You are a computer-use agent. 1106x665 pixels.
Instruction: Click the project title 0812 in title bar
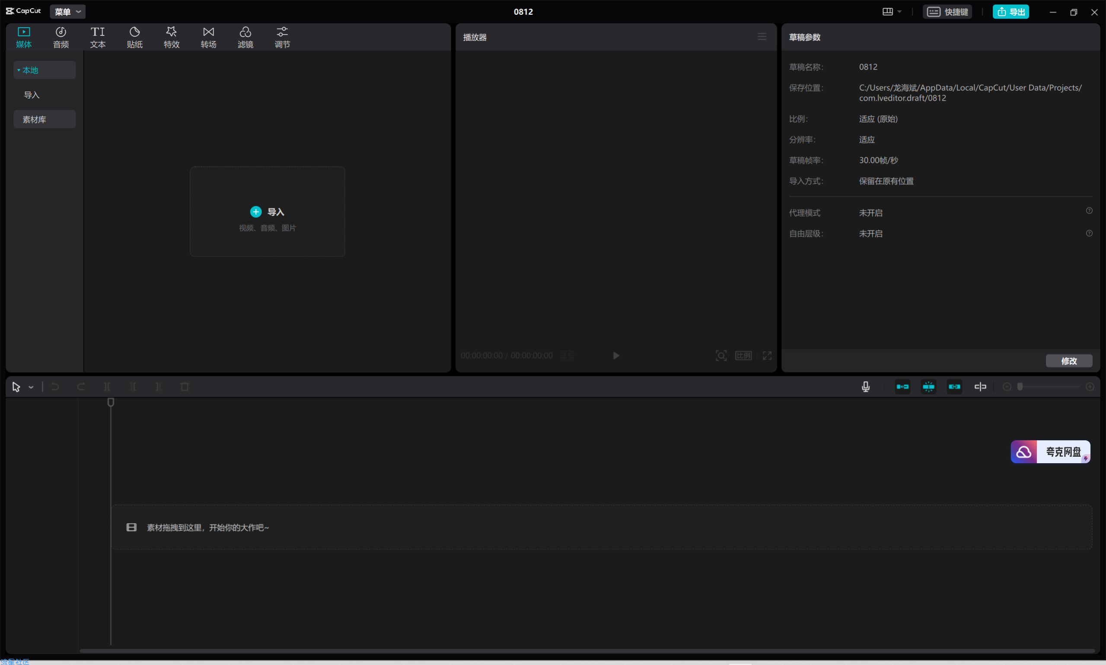523,12
